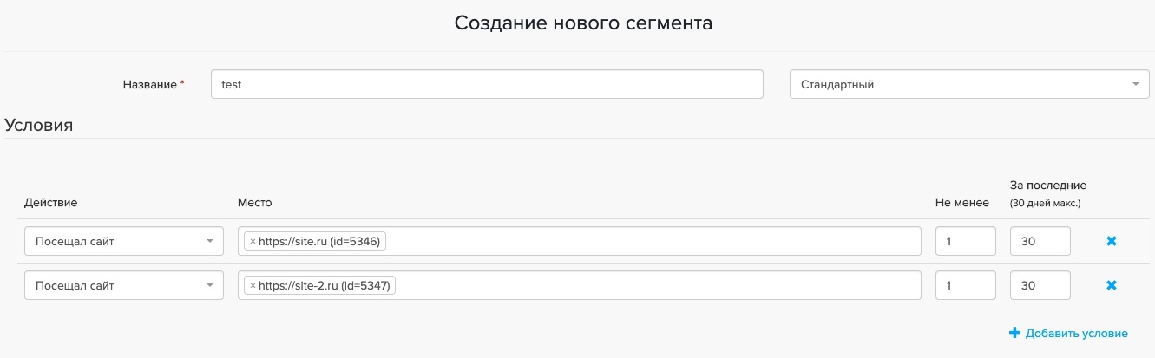Image resolution: width=1155 pixels, height=358 pixels.
Task: Delete the first condition row
Action: [1112, 242]
